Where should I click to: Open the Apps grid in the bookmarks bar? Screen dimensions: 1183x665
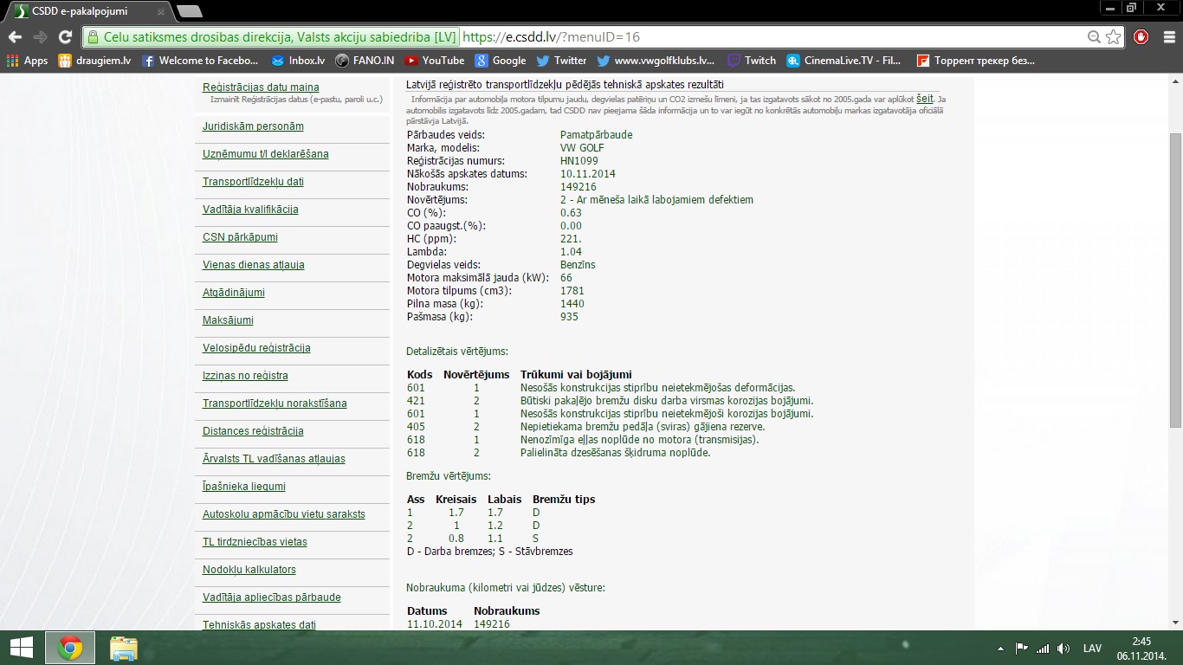[27, 61]
